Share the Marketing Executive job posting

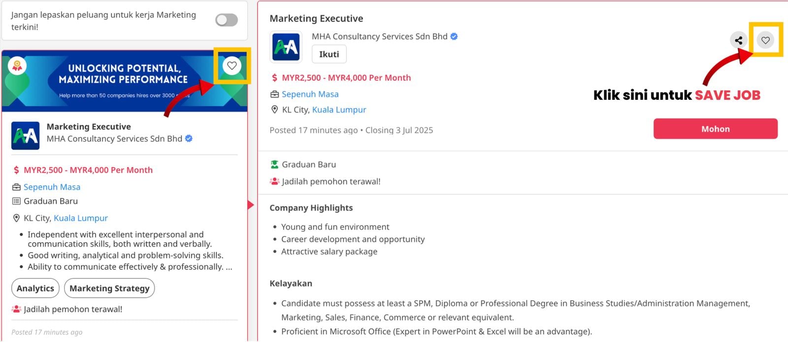click(738, 40)
